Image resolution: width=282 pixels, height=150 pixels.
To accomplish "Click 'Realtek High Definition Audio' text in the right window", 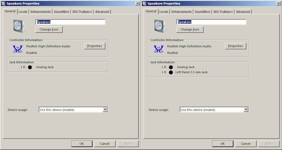I will click(189, 46).
